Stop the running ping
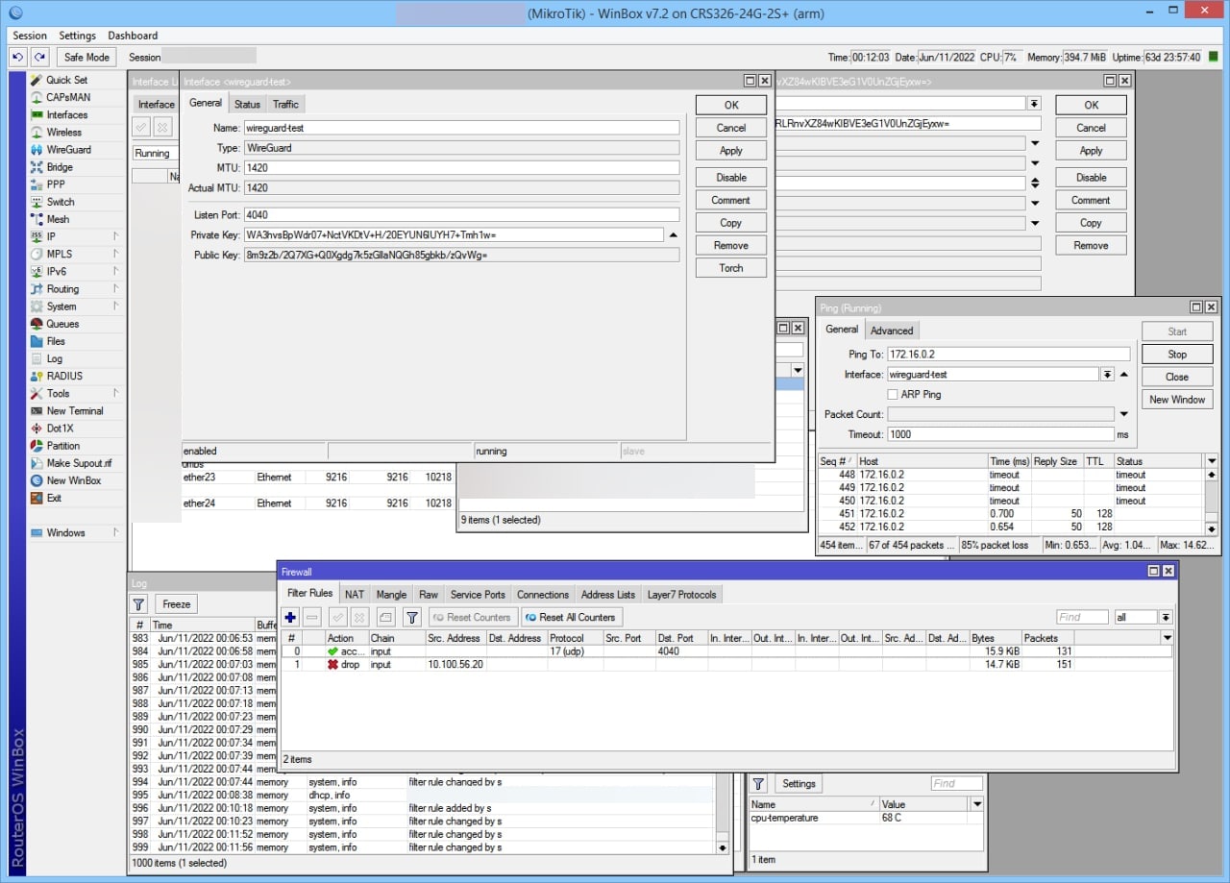Viewport: 1230px width, 883px height. [x=1177, y=355]
